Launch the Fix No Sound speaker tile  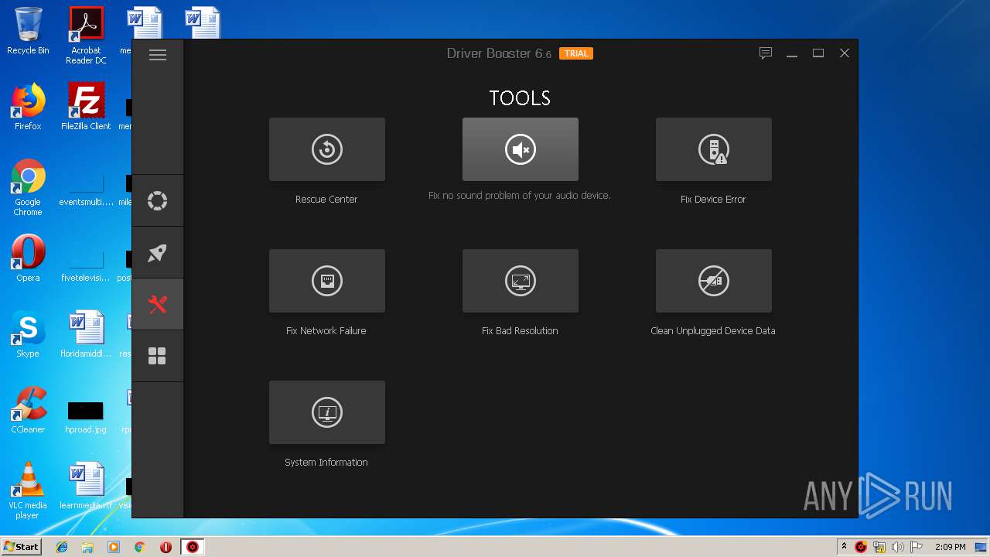521,149
